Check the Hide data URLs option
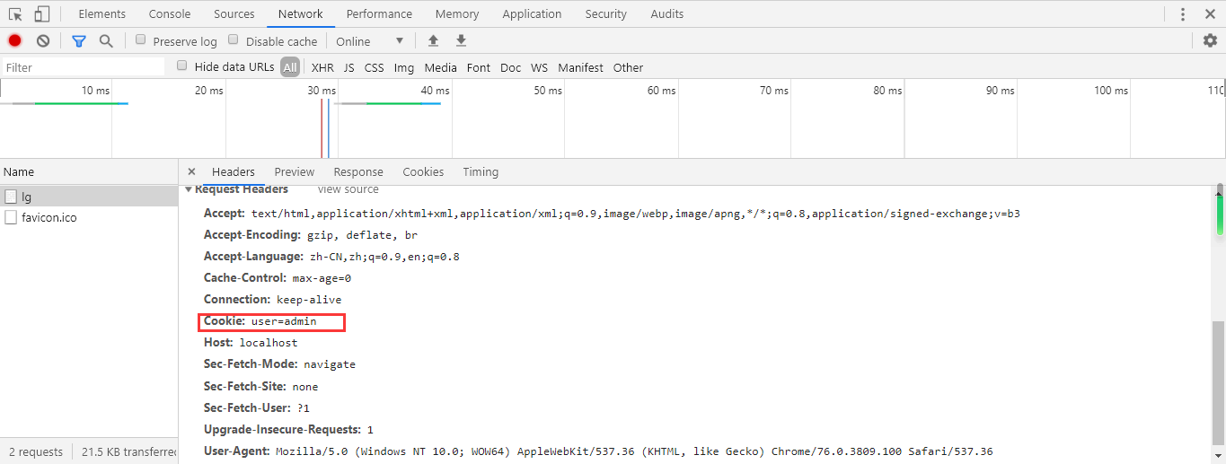Image resolution: width=1226 pixels, height=464 pixels. pos(182,66)
